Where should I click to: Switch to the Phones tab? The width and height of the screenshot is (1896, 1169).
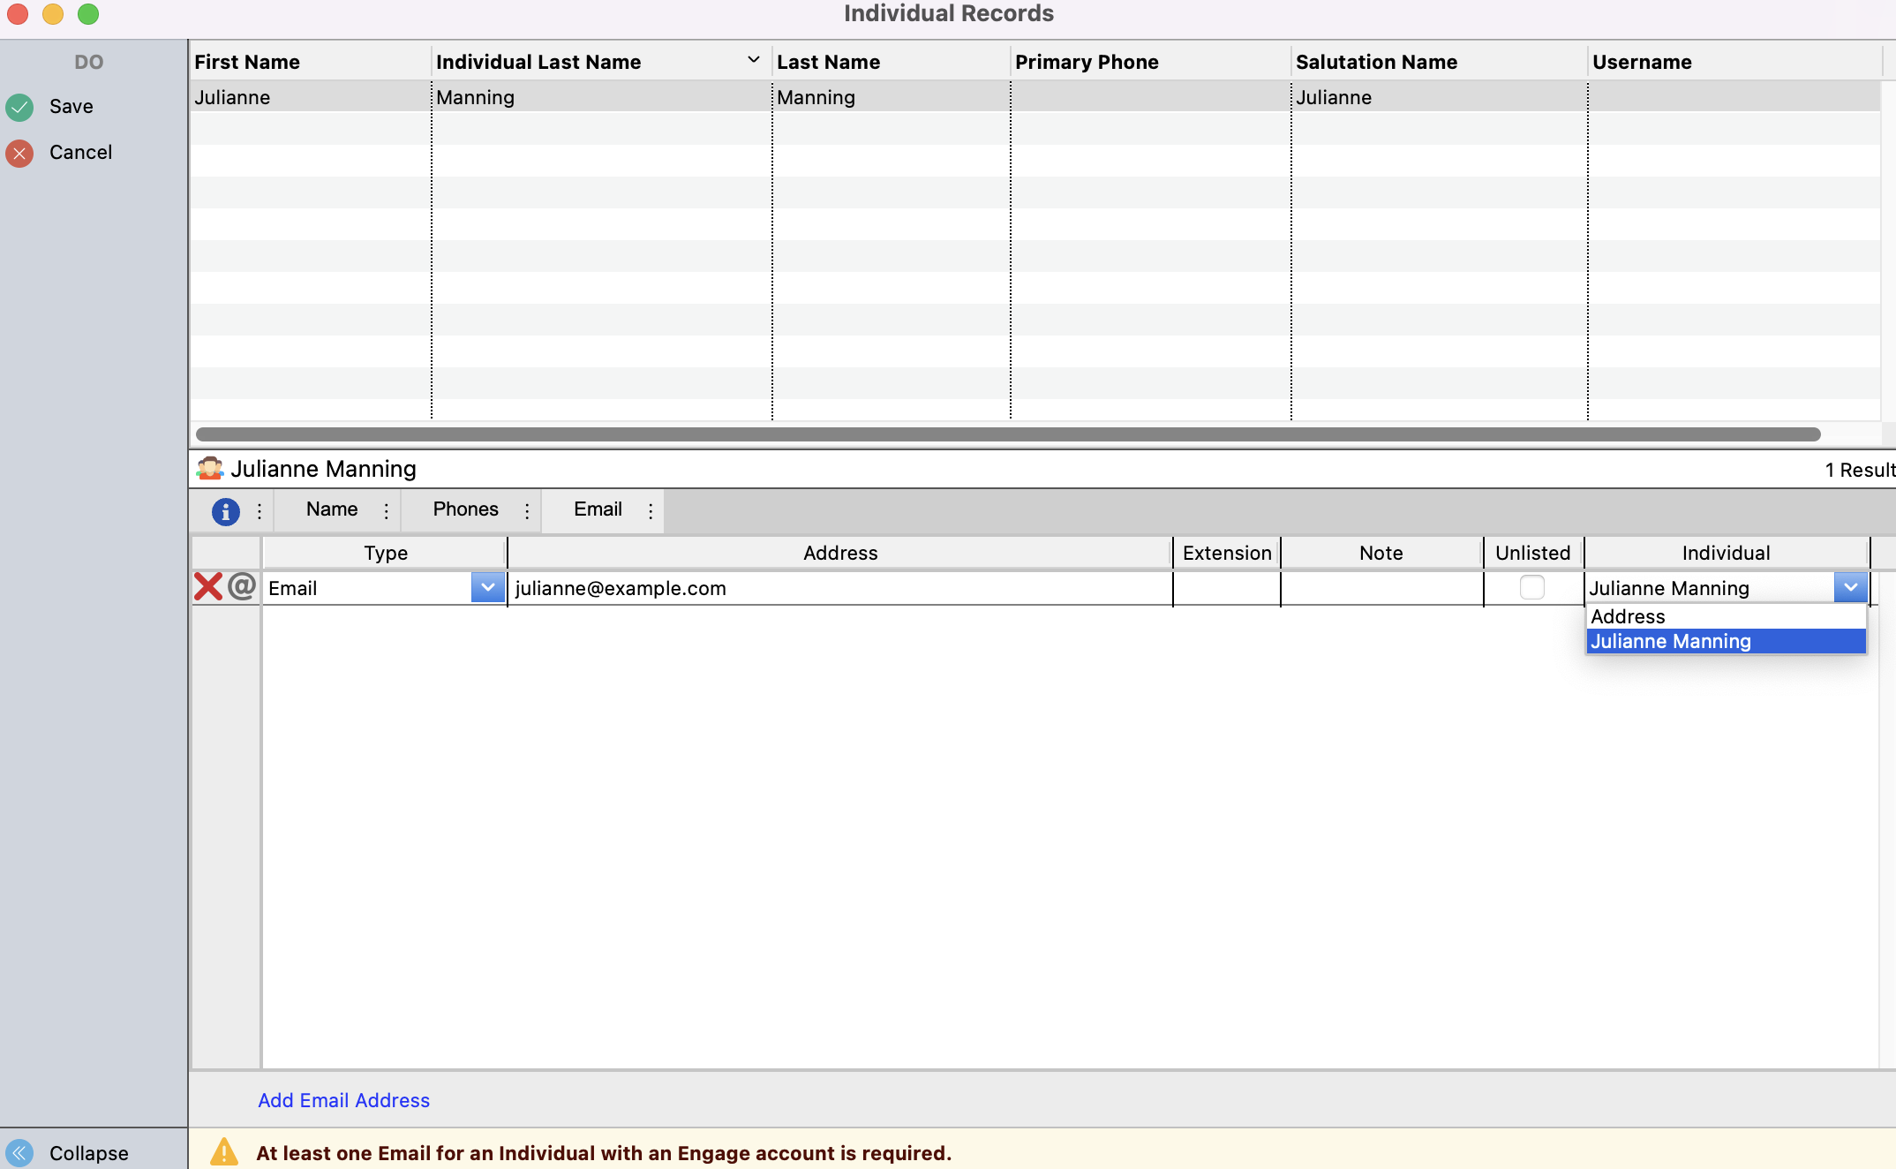pos(465,509)
